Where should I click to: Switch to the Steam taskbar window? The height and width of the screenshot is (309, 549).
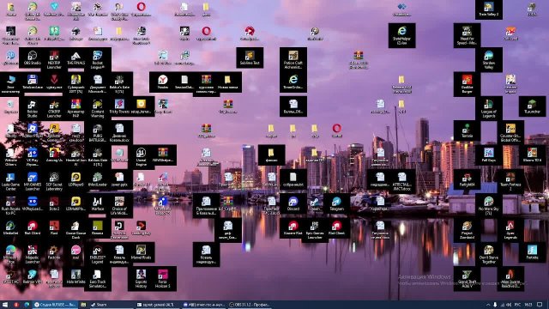tap(111, 305)
